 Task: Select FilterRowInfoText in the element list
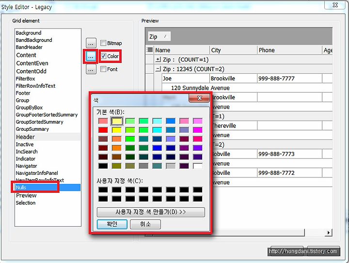(x=48, y=86)
